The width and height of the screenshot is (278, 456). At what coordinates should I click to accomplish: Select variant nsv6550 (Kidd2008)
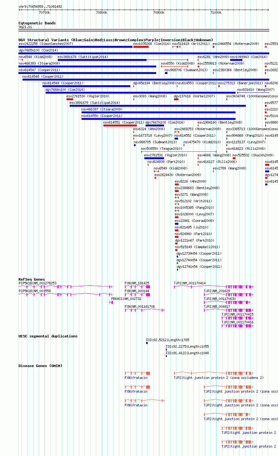pyautogui.click(x=178, y=64)
